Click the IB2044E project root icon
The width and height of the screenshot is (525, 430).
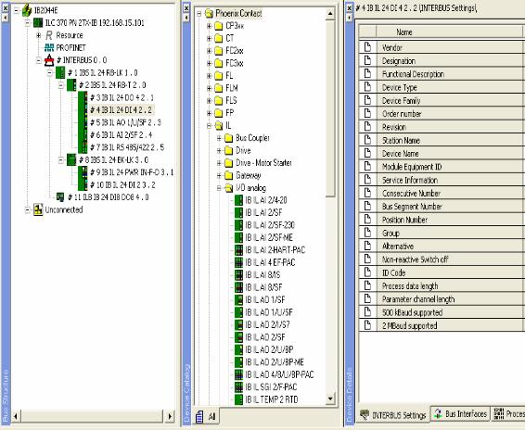27,10
